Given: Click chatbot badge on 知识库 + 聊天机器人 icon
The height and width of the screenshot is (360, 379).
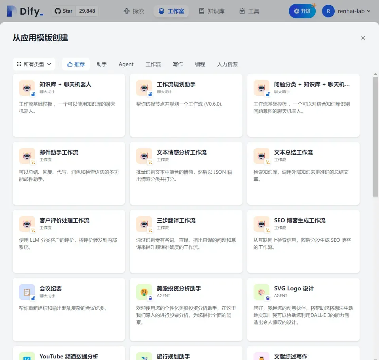Looking at the screenshot, I should pos(33,94).
